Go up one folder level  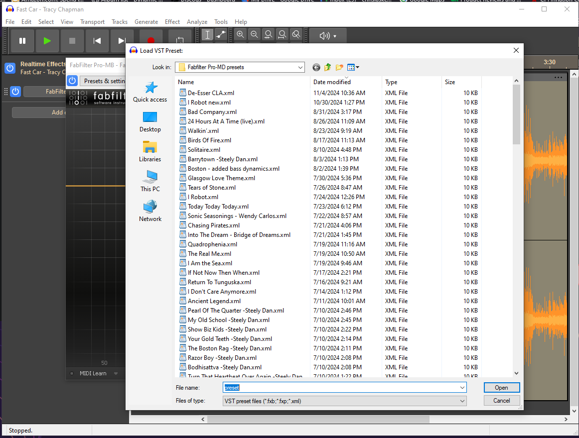[x=327, y=67]
